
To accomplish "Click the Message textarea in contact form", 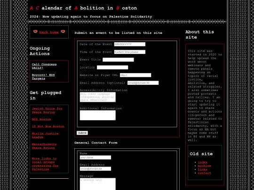I will click(98, 184).
